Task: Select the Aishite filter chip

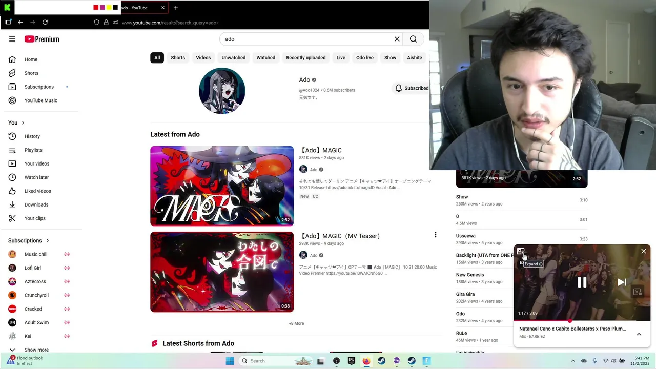Action: click(415, 58)
